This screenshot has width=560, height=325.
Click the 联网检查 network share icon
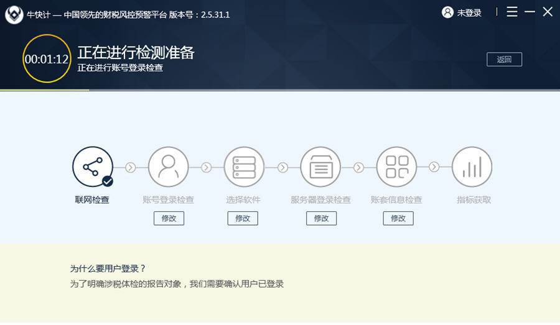pyautogui.click(x=93, y=167)
